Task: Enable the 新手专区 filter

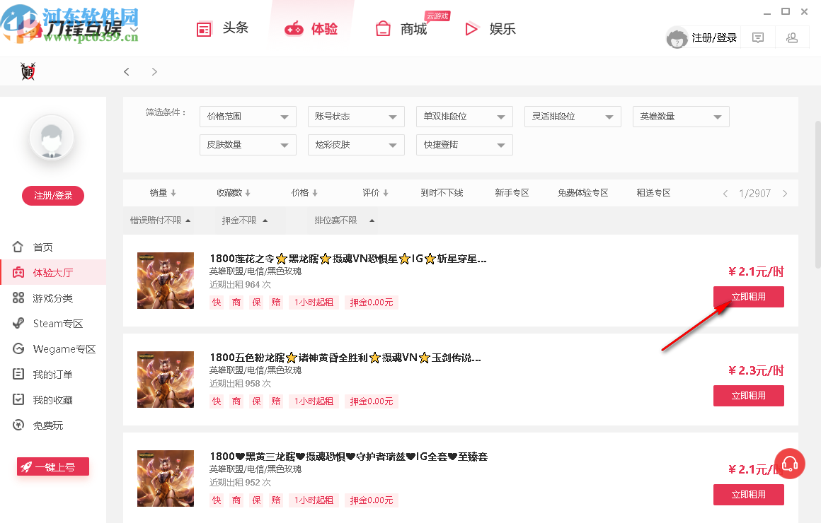Action: coord(512,192)
